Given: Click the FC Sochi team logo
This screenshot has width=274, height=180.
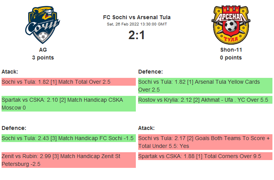Looking at the screenshot, I should (x=43, y=25).
